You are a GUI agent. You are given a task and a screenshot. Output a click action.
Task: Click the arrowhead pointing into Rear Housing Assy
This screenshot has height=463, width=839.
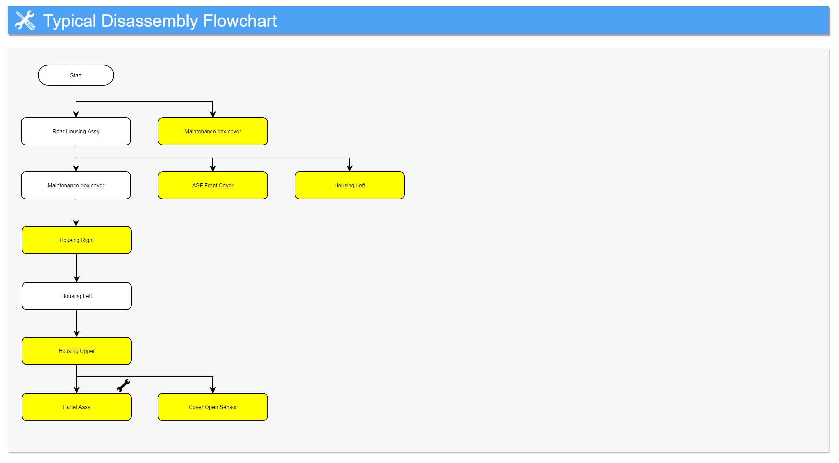76,115
